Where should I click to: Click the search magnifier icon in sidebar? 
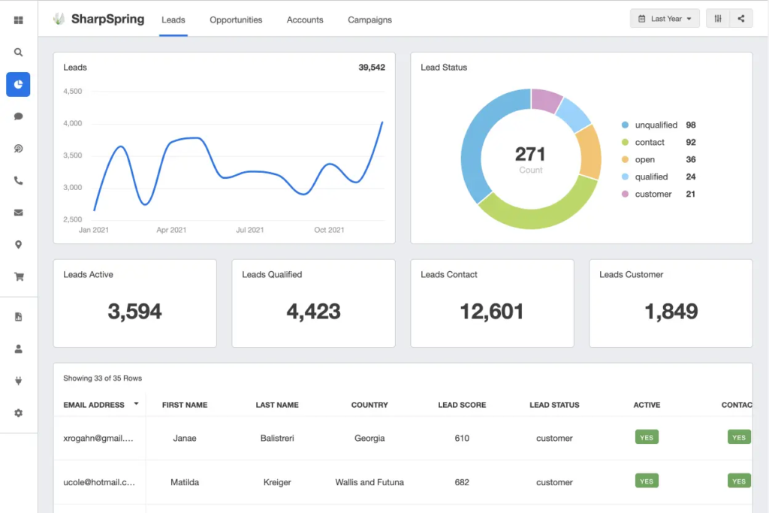[18, 52]
